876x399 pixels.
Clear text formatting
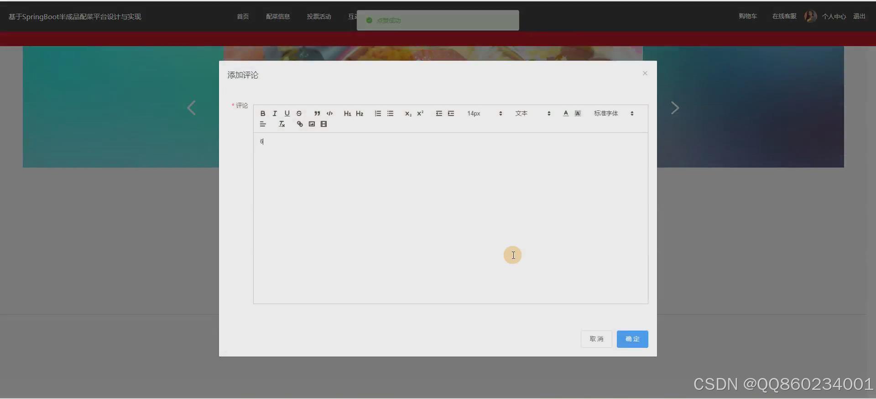point(282,124)
